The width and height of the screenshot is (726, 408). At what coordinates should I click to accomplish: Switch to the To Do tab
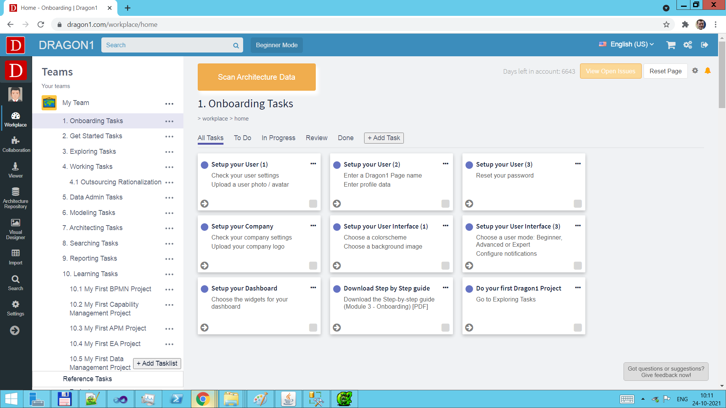point(242,138)
